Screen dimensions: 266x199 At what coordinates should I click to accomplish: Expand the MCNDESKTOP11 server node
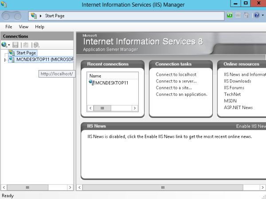click(x=5, y=60)
